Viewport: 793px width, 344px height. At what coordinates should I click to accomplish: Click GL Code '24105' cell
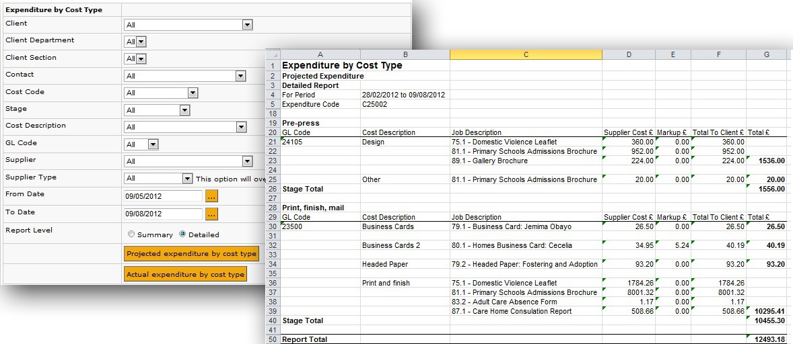(320, 142)
